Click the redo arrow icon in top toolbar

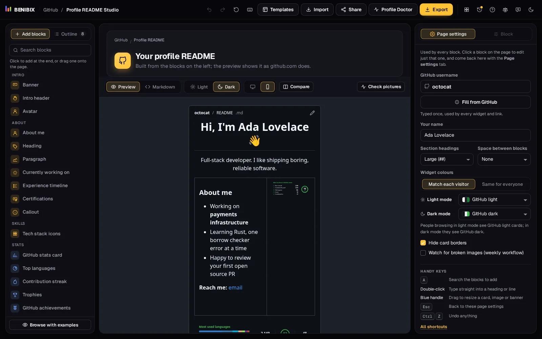coord(223,10)
